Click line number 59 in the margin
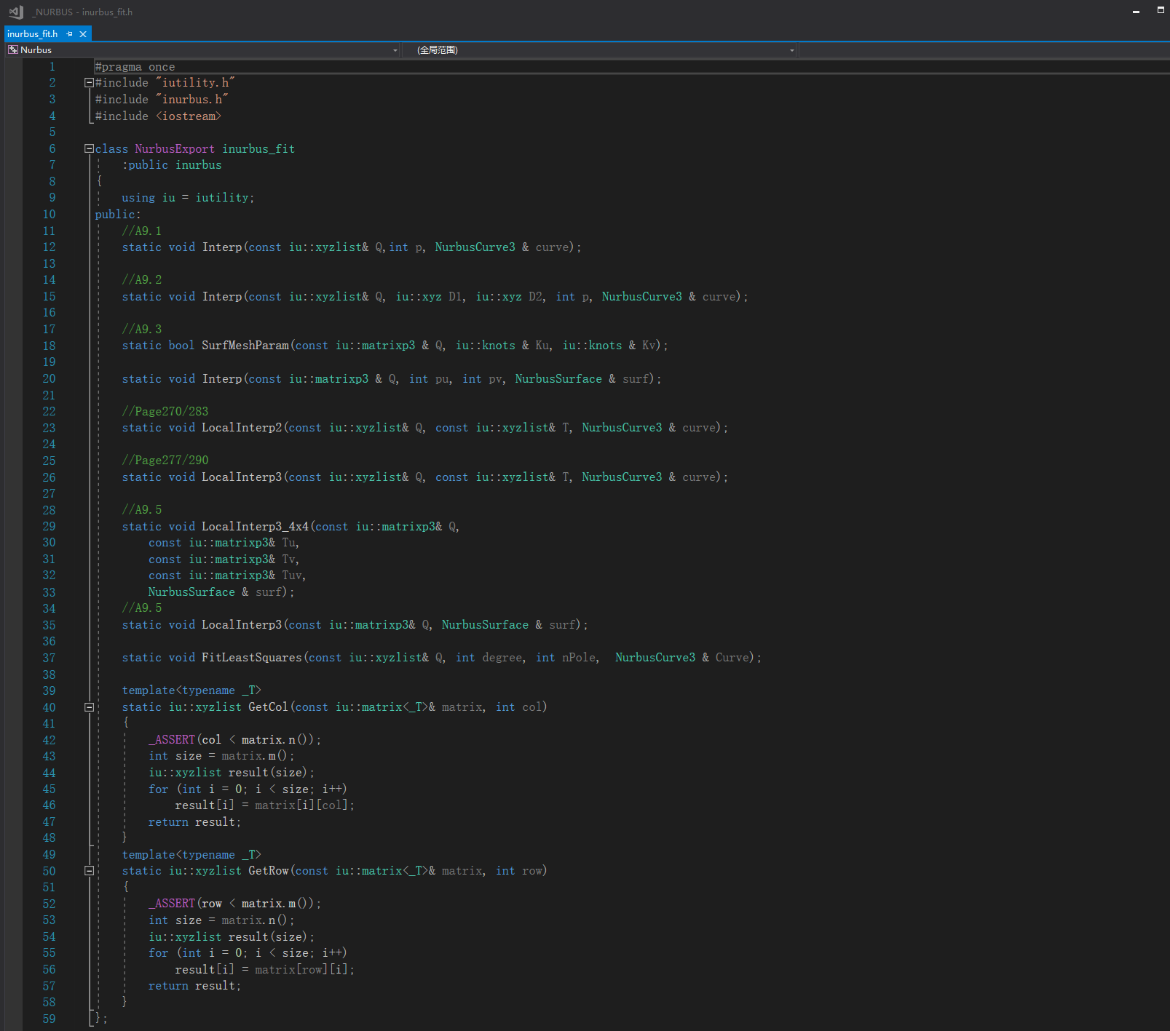Image resolution: width=1170 pixels, height=1031 pixels. click(x=49, y=1019)
